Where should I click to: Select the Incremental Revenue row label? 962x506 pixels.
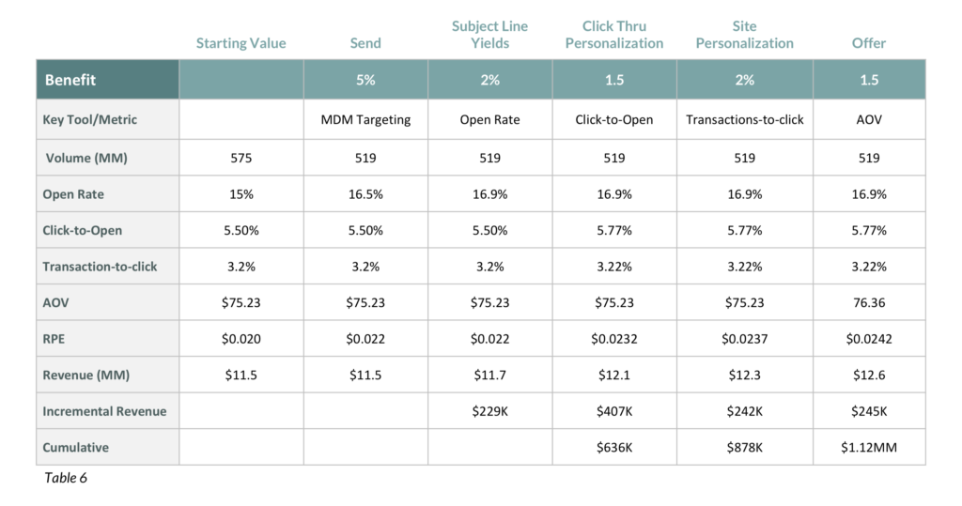pyautogui.click(x=104, y=411)
